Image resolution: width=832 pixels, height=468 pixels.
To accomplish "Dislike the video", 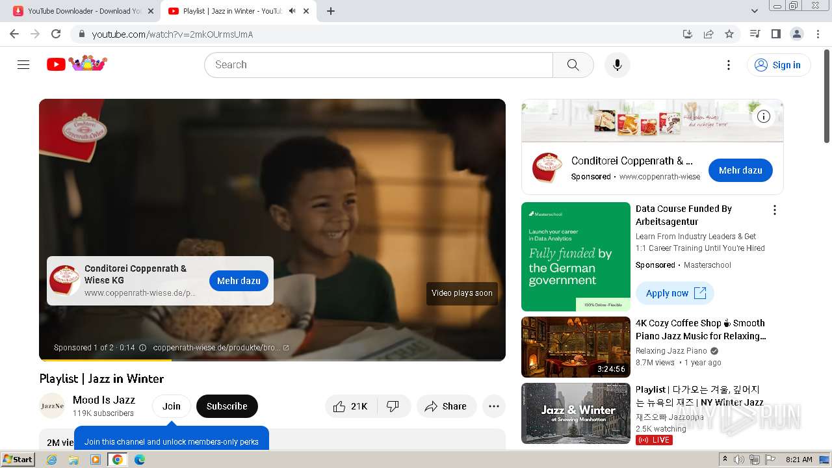I will (x=393, y=406).
